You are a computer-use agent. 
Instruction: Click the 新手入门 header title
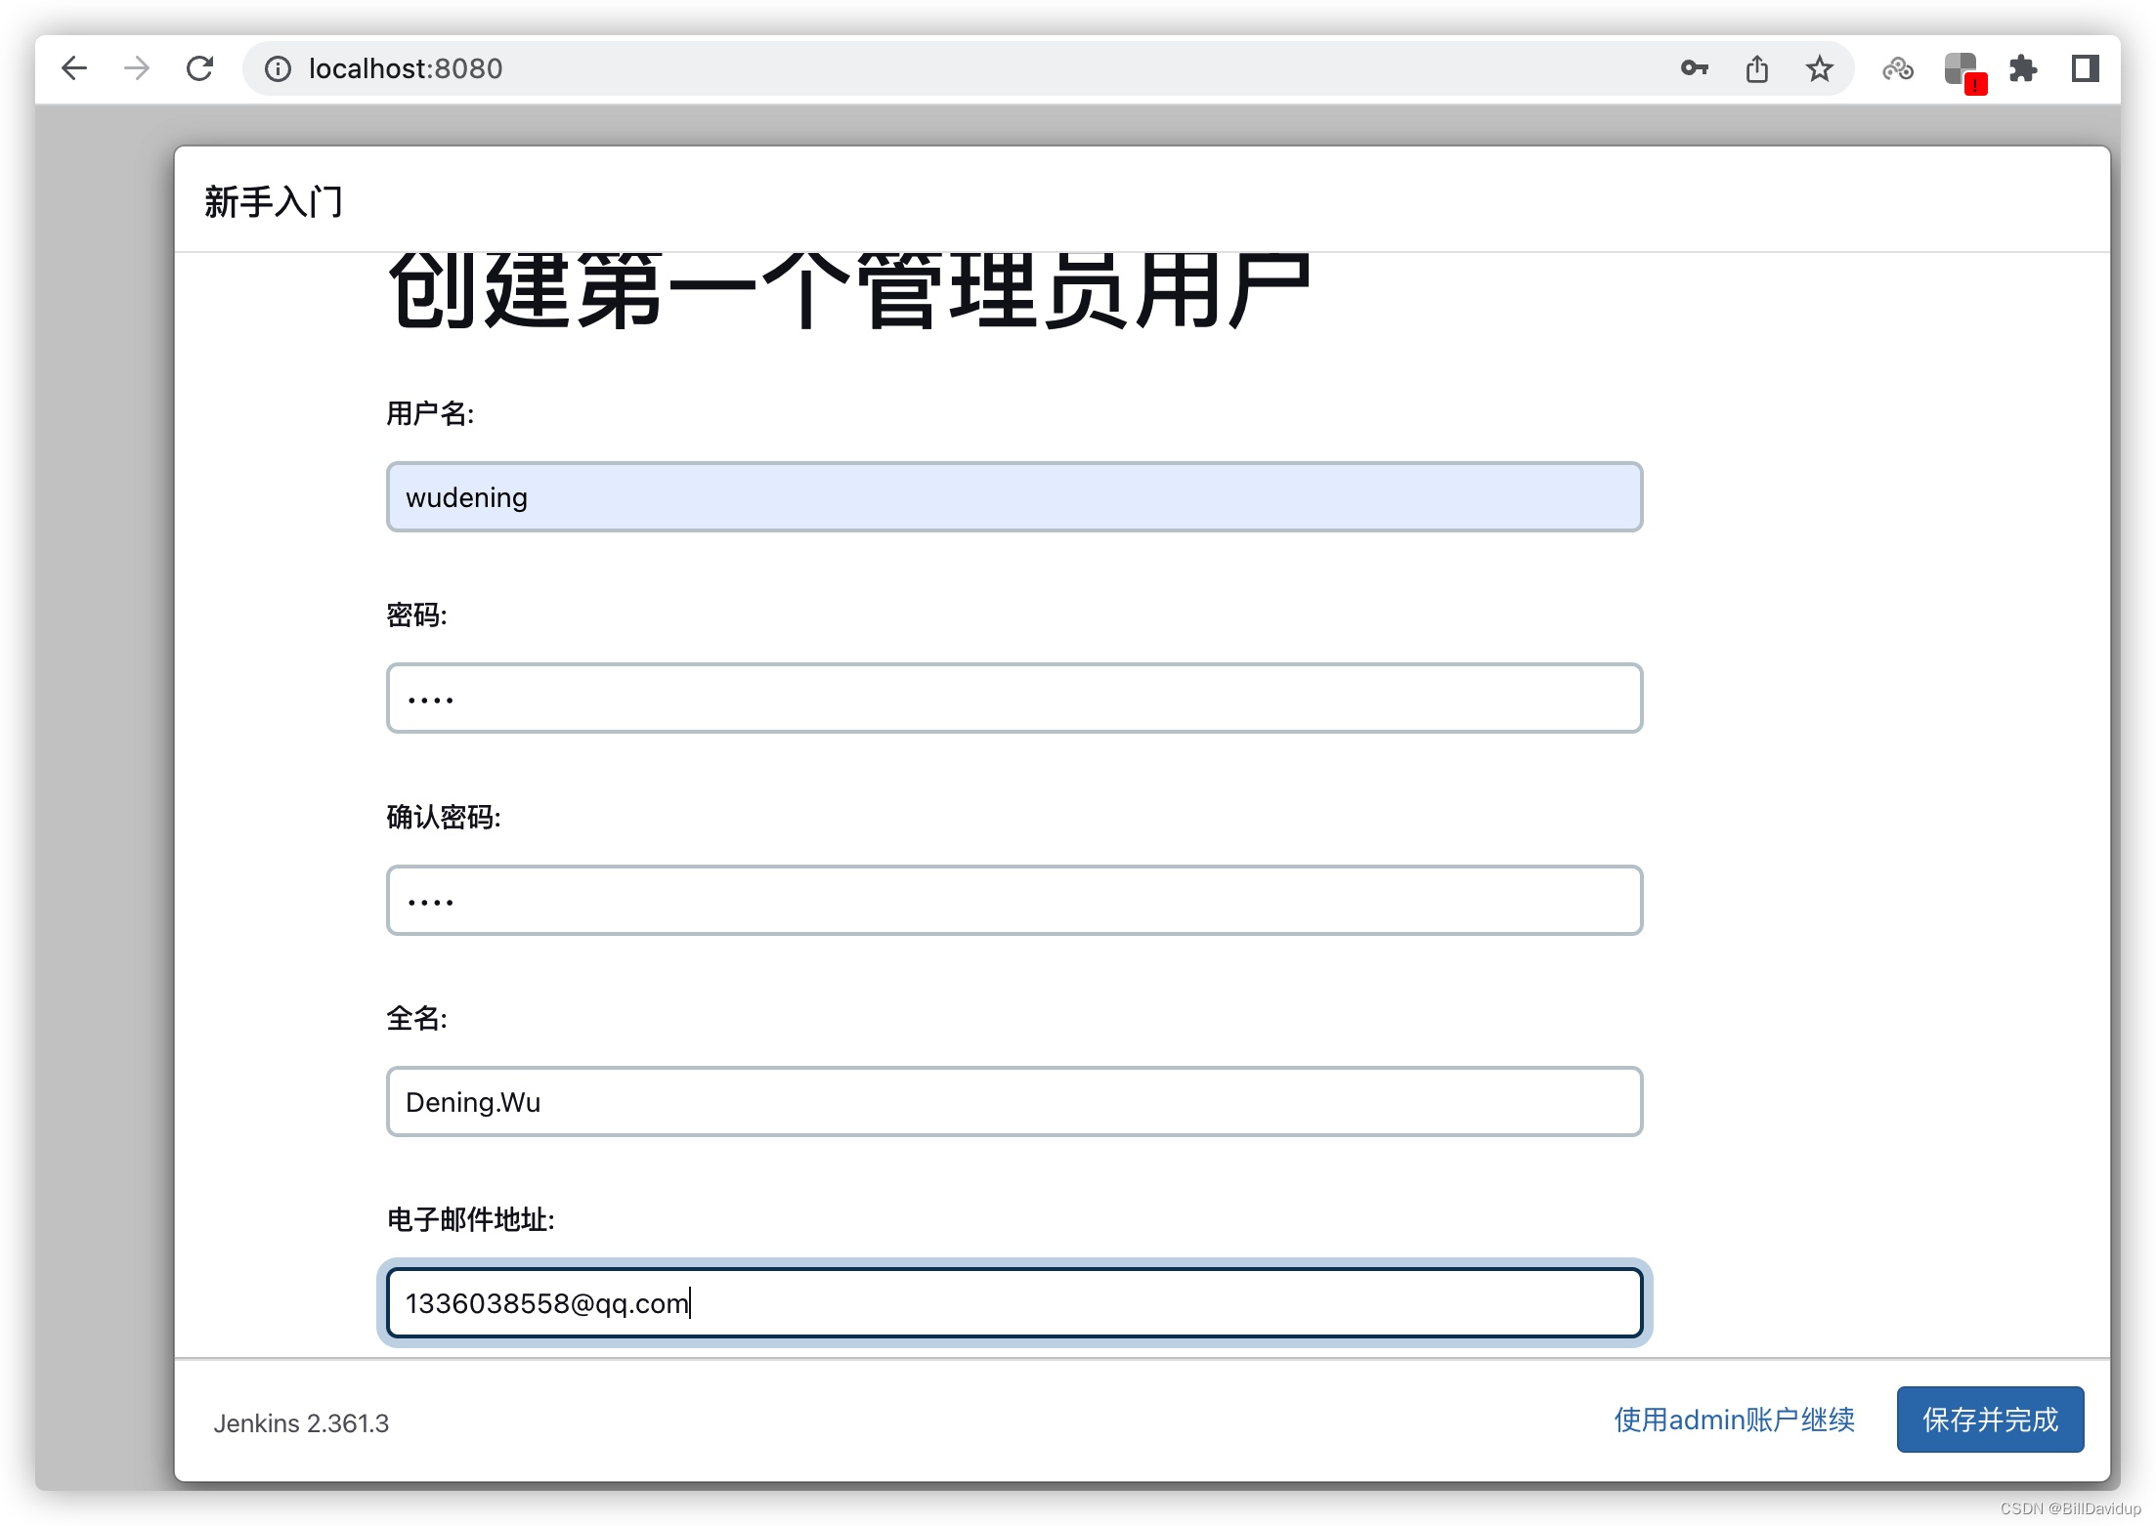(x=274, y=202)
